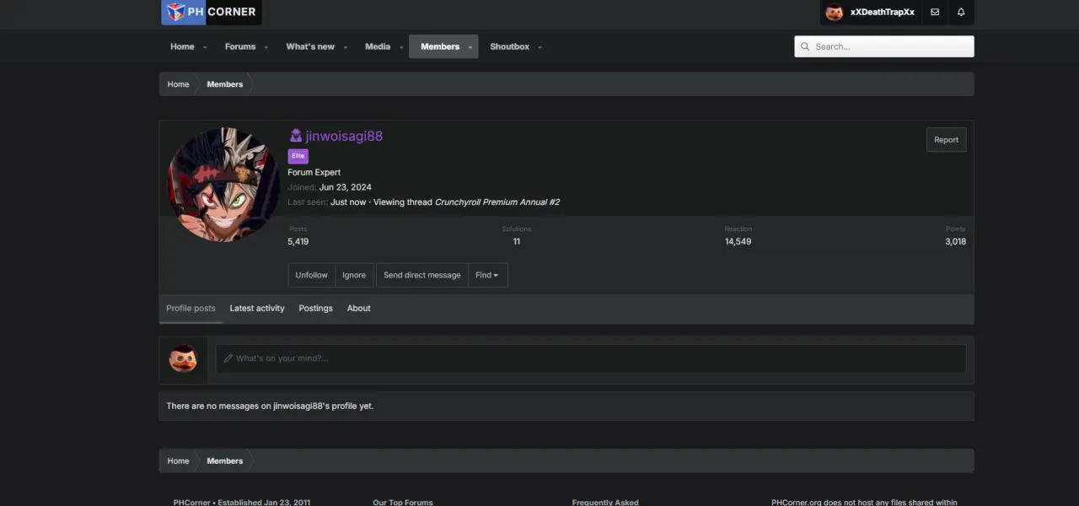This screenshot has height=506, width=1079.
Task: Open jinwoisagi88's large profile avatar
Action: pyautogui.click(x=224, y=185)
